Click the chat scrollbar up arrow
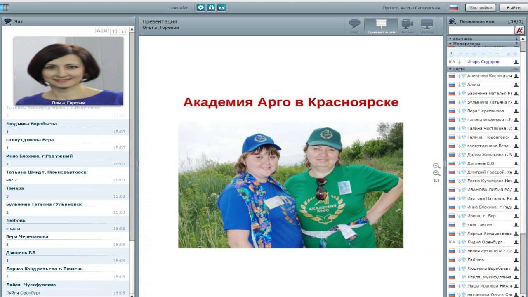Screen dimensions: 528x297 coord(132,29)
